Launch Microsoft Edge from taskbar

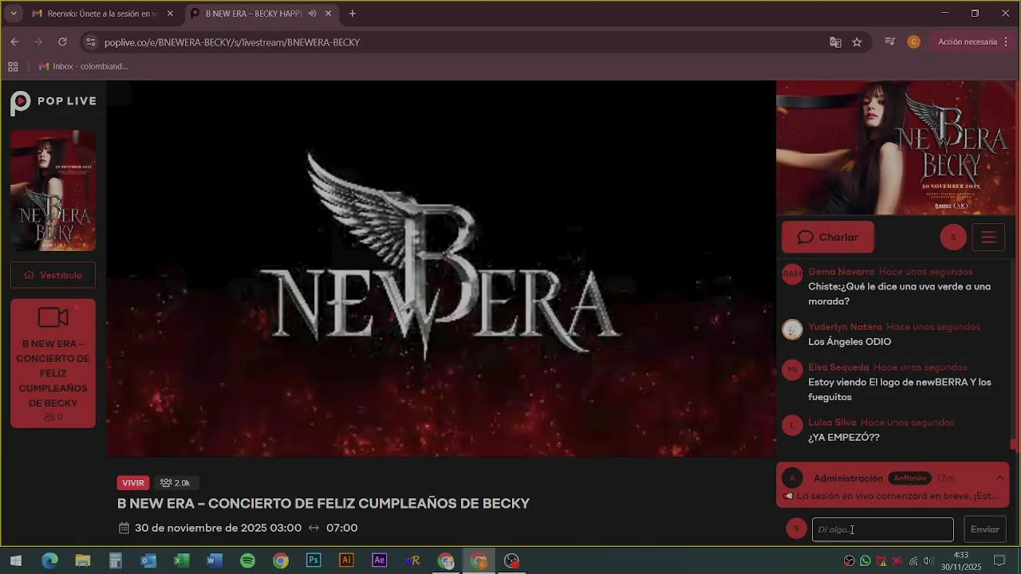(49, 561)
